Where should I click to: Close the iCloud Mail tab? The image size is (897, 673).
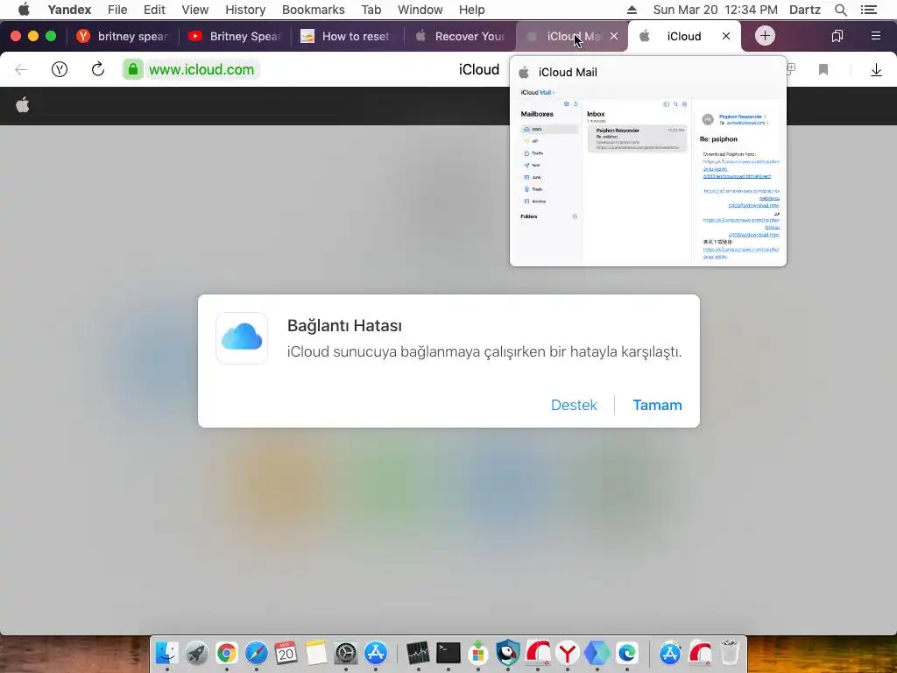[614, 36]
